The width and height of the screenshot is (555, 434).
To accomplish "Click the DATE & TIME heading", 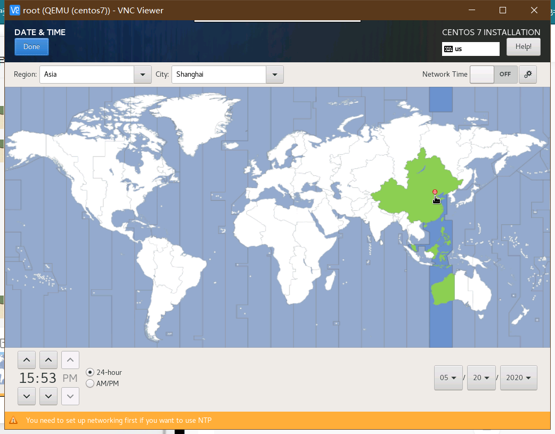I will click(40, 32).
